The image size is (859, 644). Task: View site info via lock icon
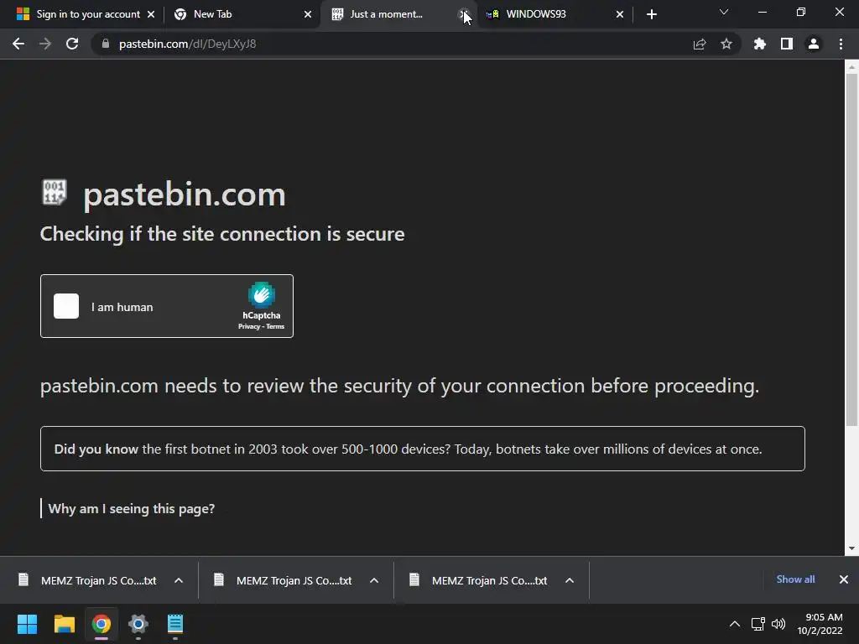pos(106,44)
